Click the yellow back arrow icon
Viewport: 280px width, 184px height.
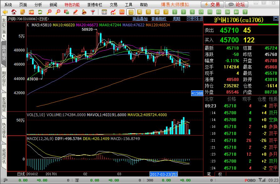(x=5, y=12)
